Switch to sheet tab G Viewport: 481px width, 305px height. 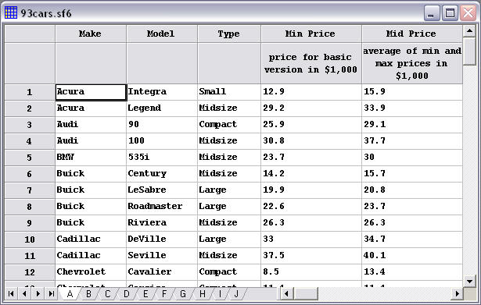(183, 294)
